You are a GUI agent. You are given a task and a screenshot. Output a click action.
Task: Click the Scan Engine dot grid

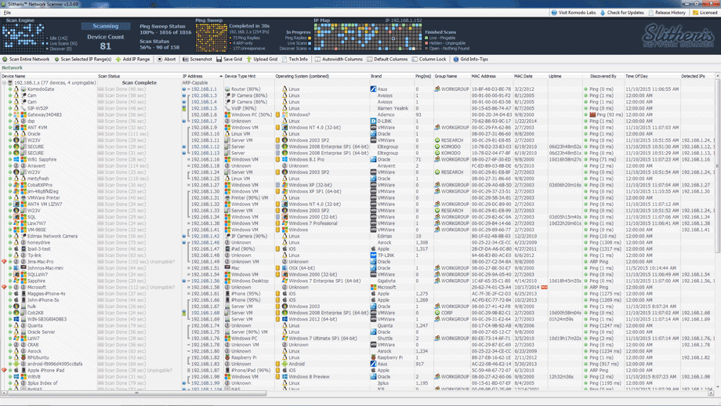click(x=23, y=38)
